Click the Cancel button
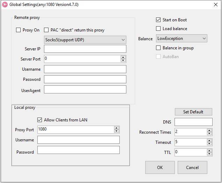222x183 pixels. point(192,167)
